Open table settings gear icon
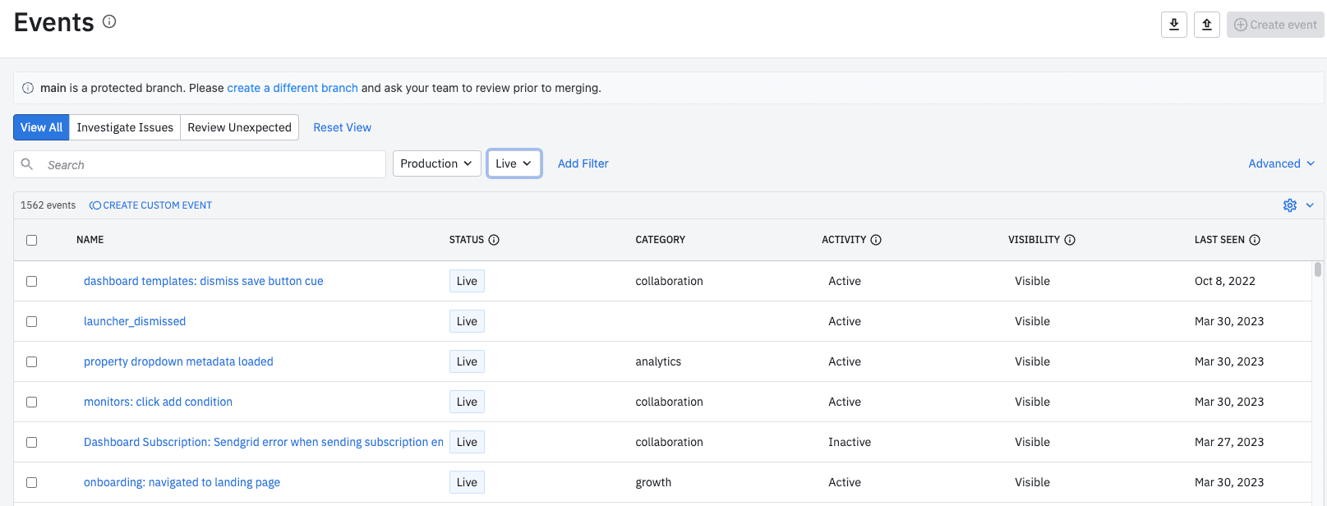Image resolution: width=1327 pixels, height=506 pixels. pos(1290,205)
